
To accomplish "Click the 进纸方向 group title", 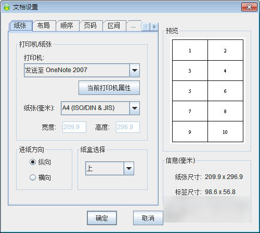I will click(x=31, y=149).
